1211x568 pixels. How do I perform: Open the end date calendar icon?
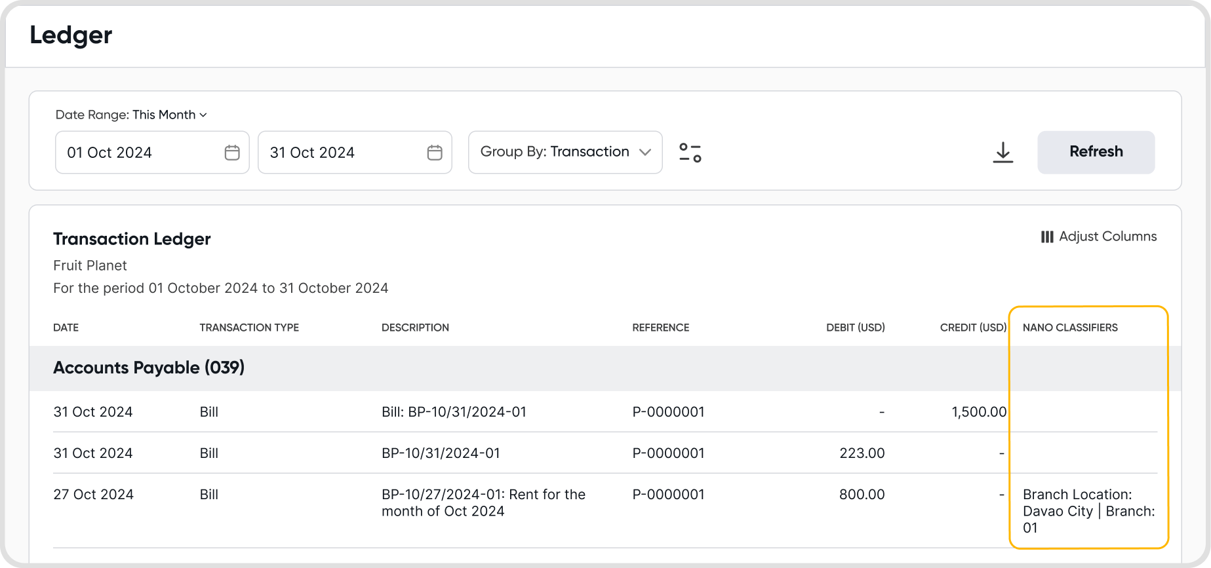pyautogui.click(x=435, y=153)
